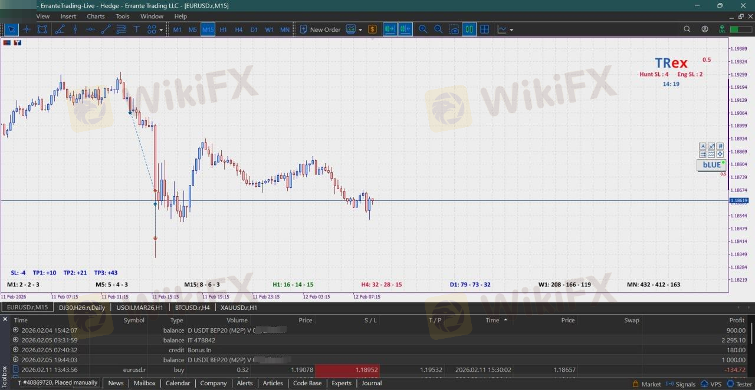Select candlestick chart type
755x390 pixels.
(469, 29)
